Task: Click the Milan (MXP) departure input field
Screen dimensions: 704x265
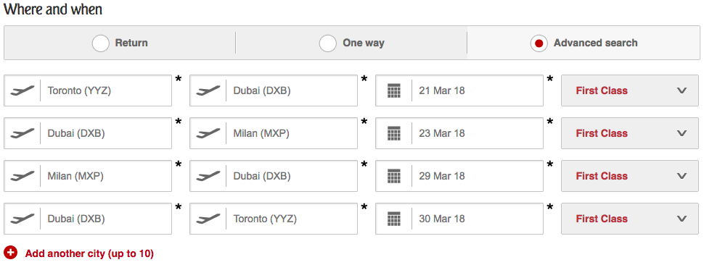Action: [x=88, y=176]
